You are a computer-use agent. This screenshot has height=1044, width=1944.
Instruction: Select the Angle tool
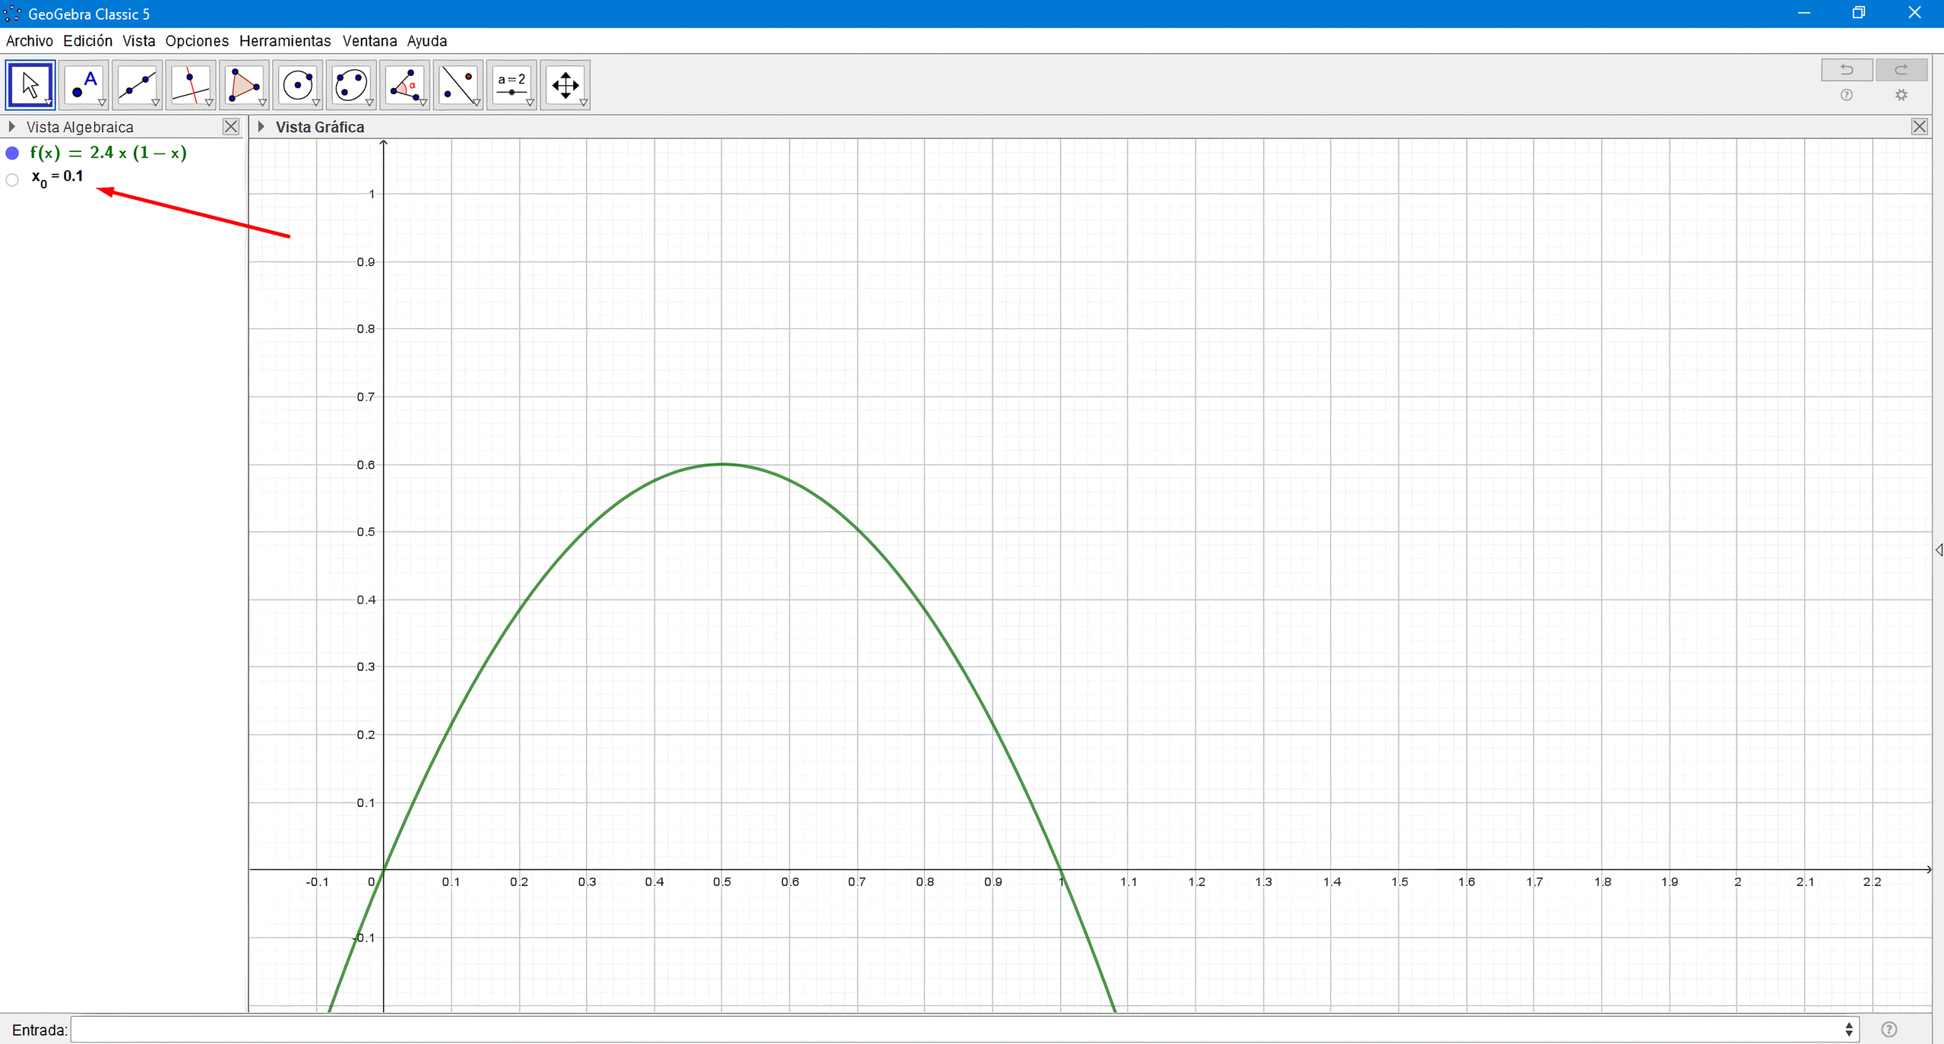(404, 84)
